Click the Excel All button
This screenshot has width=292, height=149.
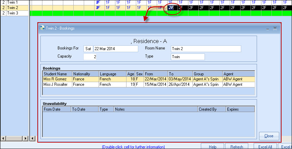[266, 147]
